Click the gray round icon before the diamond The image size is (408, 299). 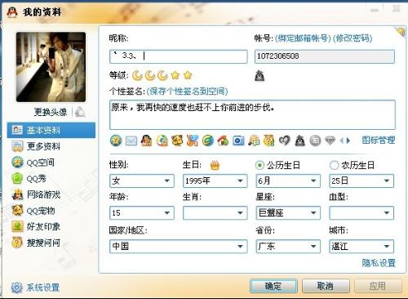[315, 141]
